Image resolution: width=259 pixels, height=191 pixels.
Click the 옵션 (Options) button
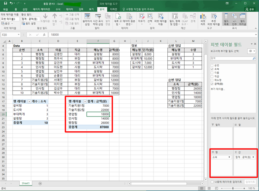point(6,24)
